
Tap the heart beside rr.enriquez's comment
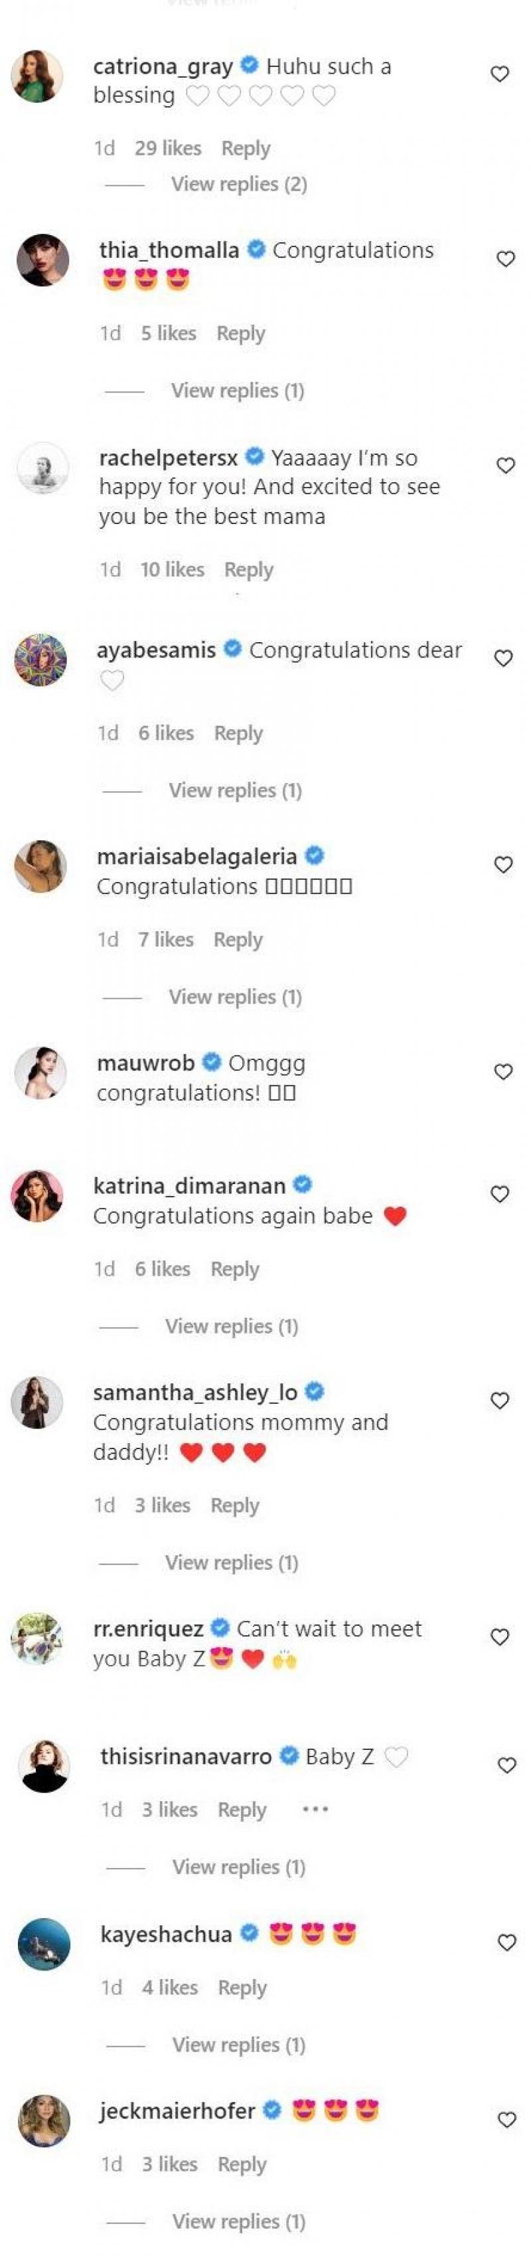point(500,1636)
